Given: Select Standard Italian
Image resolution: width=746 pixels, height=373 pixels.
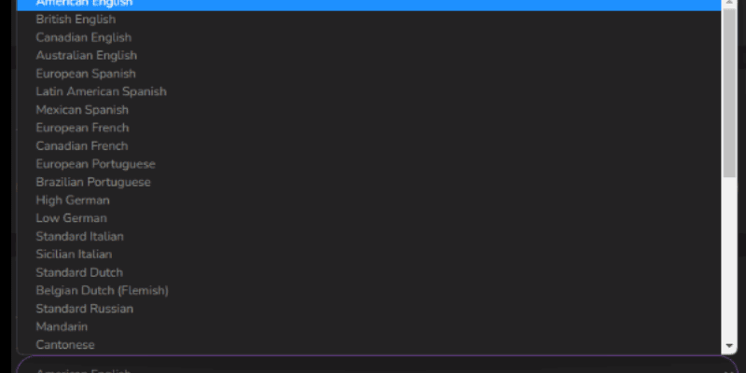Looking at the screenshot, I should [368, 237].
